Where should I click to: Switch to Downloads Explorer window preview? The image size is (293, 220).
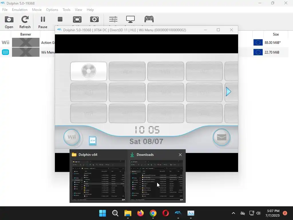tap(157, 180)
